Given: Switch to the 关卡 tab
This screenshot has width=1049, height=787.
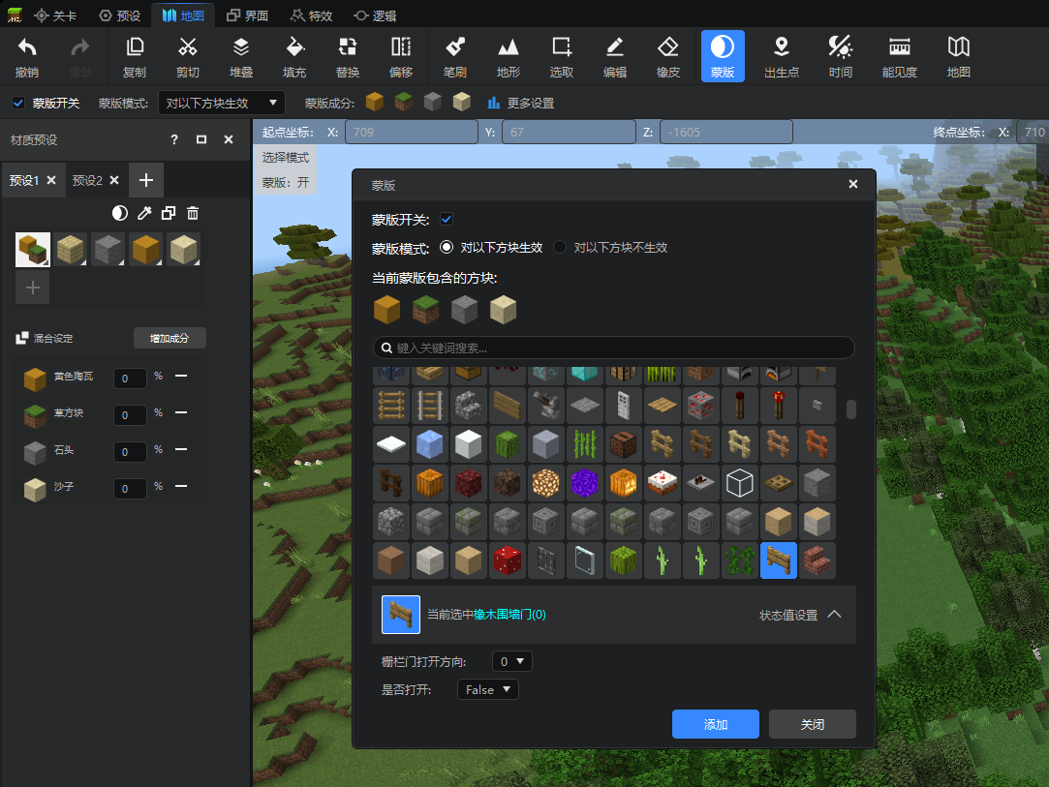Looking at the screenshot, I should coord(55,15).
